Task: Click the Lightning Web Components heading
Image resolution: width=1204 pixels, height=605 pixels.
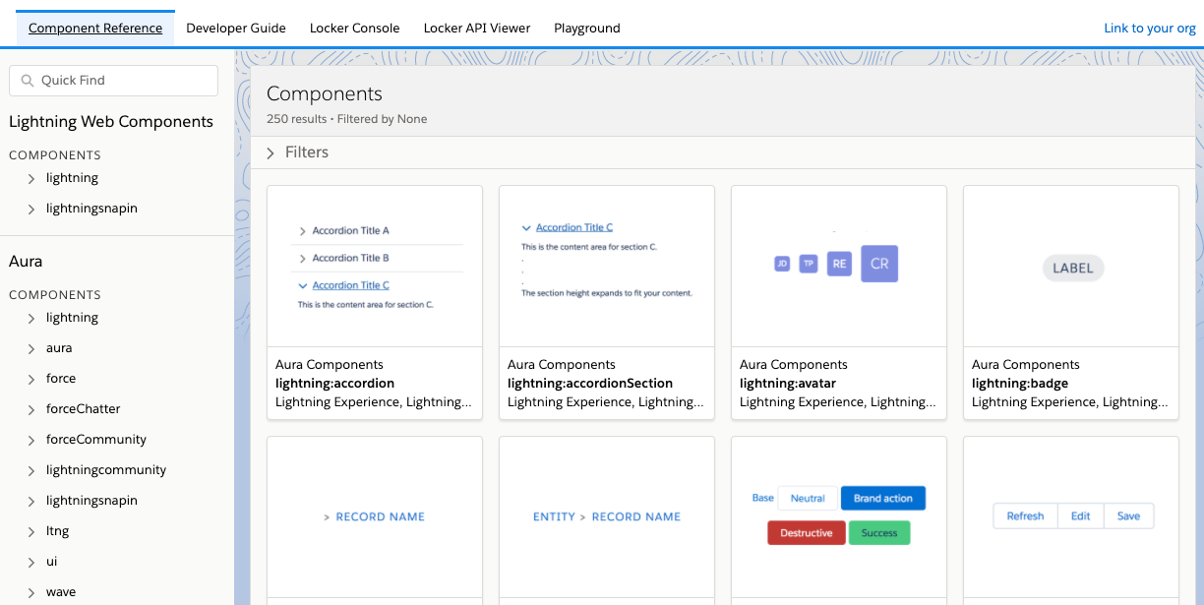Action: pos(111,122)
